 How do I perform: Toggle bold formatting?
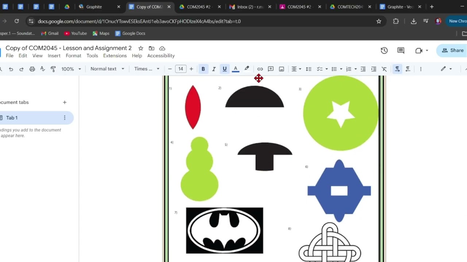(x=203, y=69)
